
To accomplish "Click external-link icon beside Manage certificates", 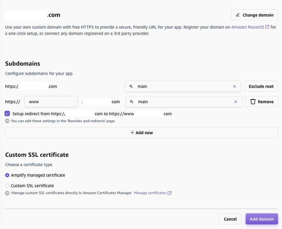I will coord(170,193).
